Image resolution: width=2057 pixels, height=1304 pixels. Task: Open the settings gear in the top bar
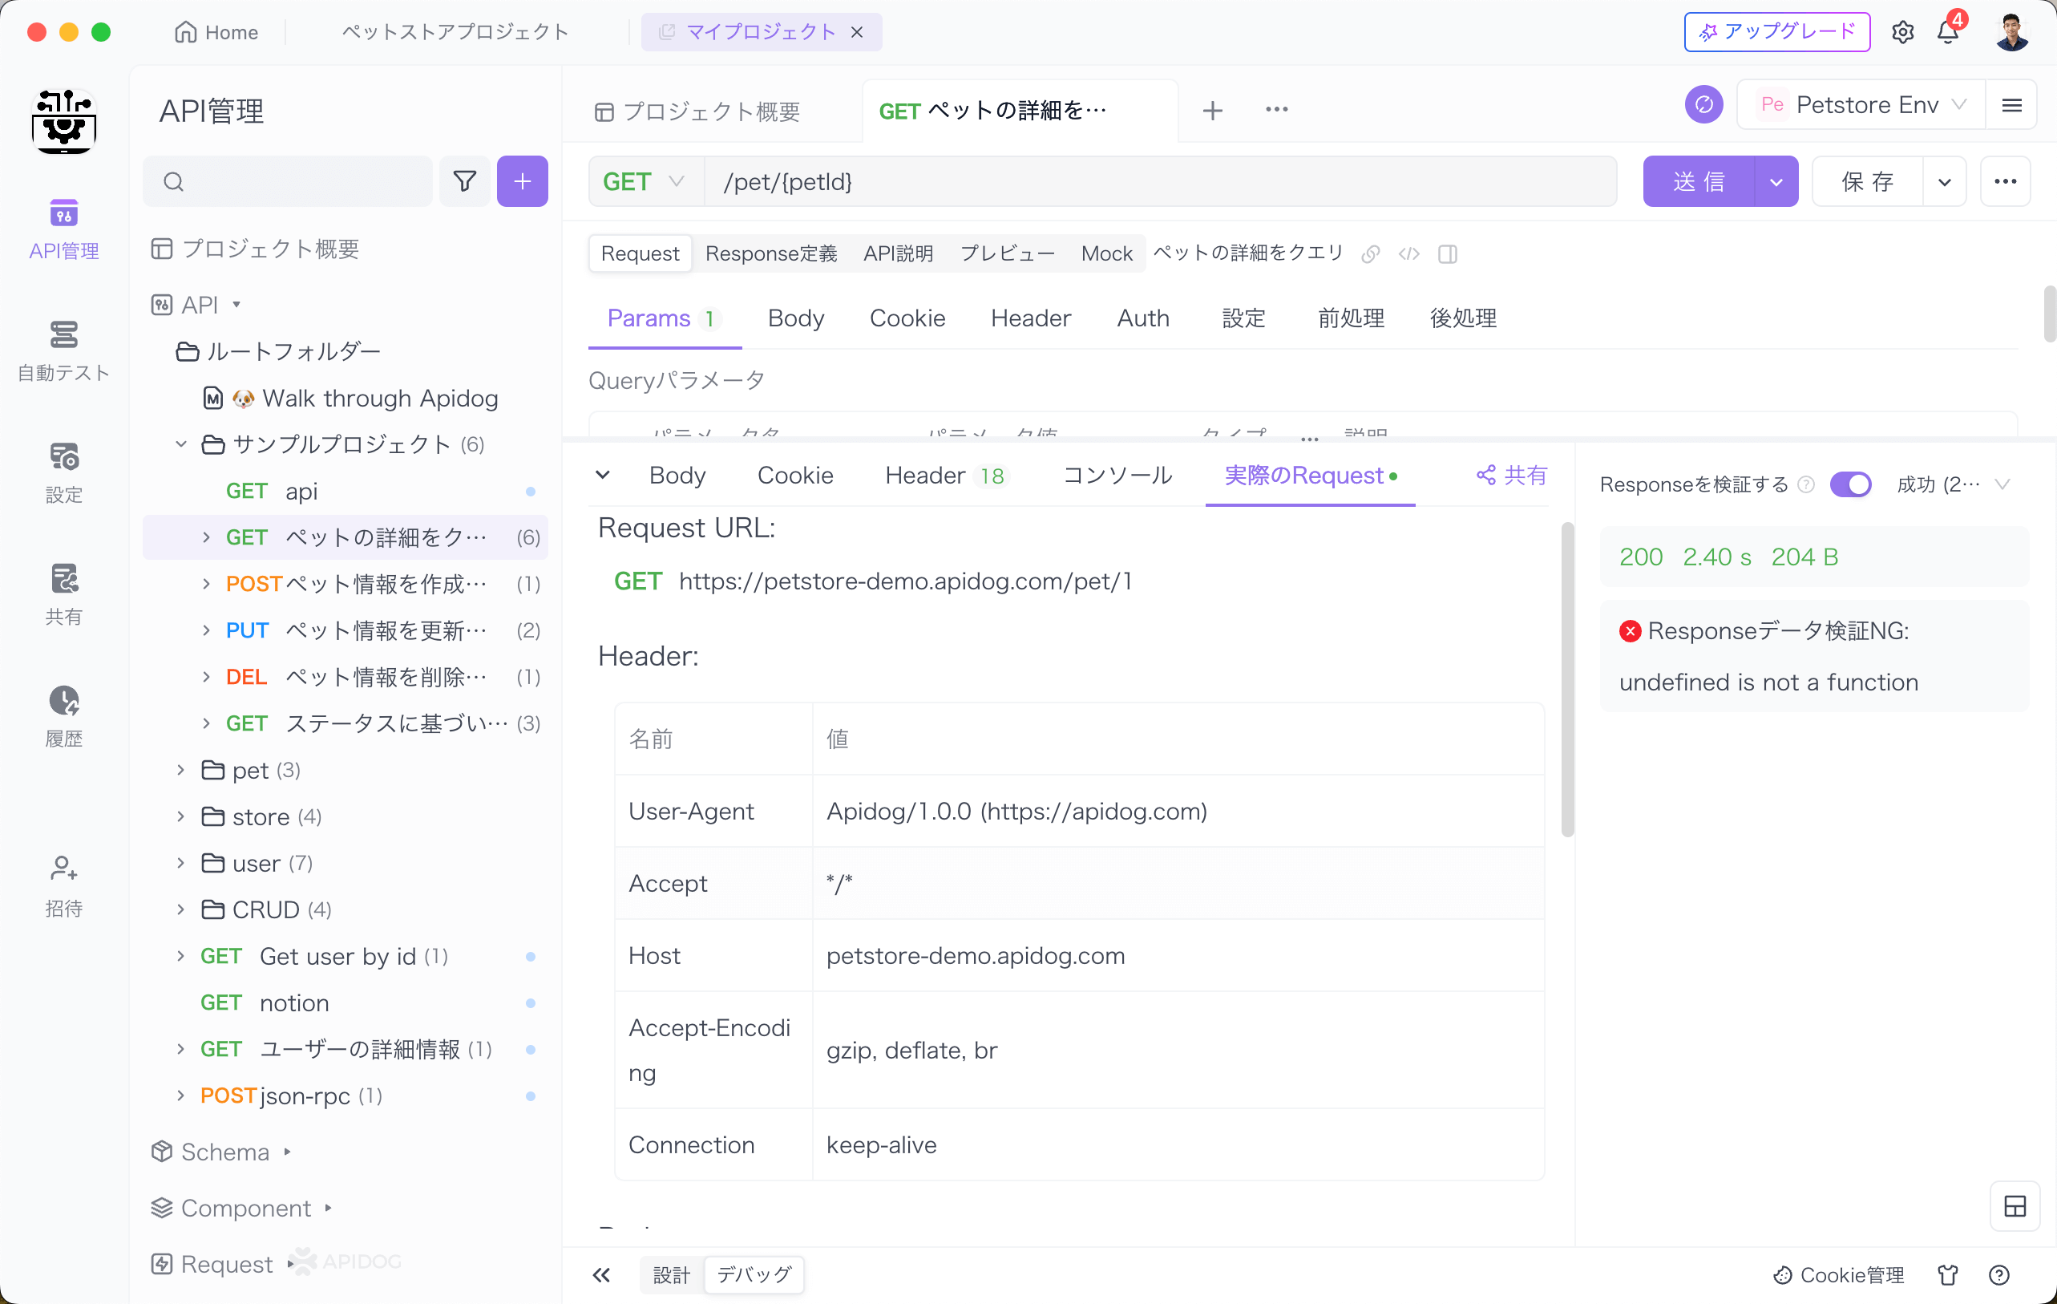(x=1902, y=32)
